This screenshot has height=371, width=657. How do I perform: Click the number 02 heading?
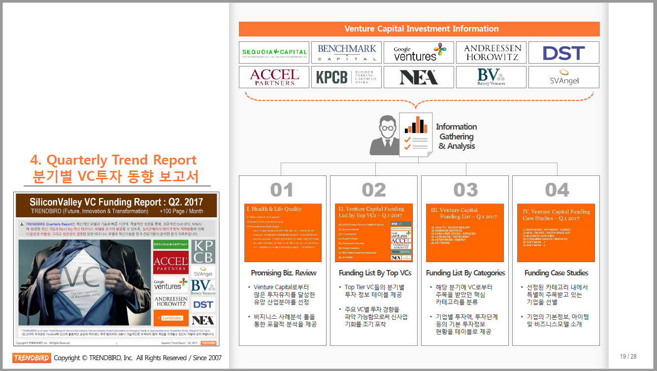pos(374,190)
